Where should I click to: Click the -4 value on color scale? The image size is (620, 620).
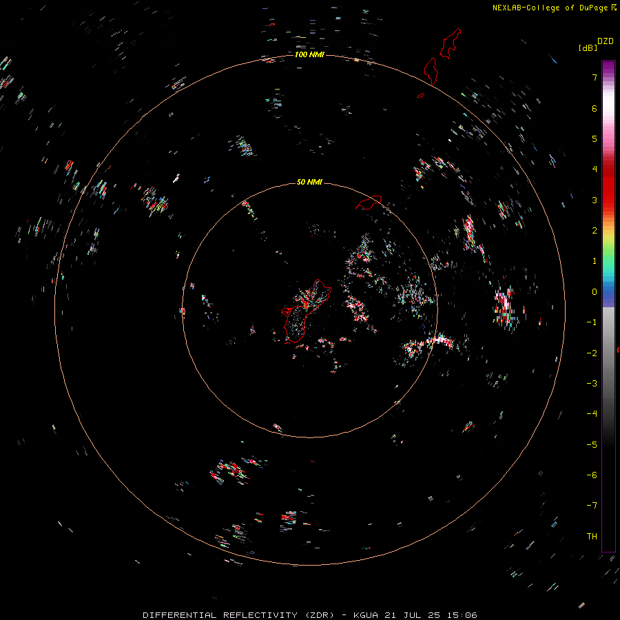pyautogui.click(x=592, y=413)
